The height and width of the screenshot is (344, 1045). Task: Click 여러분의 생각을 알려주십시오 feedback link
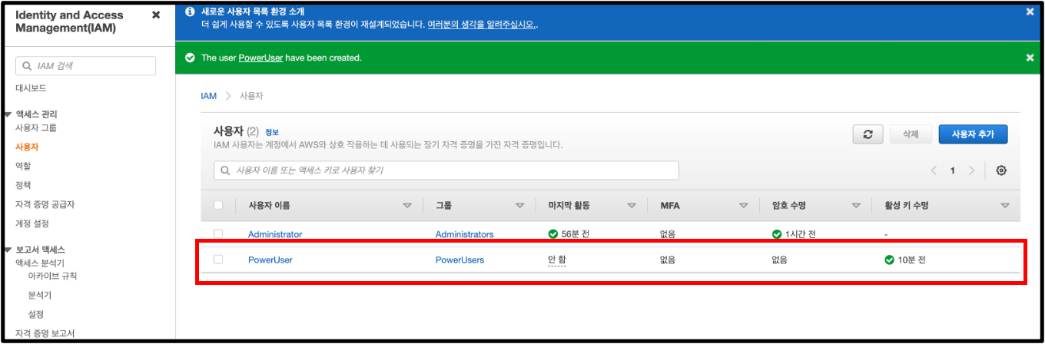[x=482, y=25]
